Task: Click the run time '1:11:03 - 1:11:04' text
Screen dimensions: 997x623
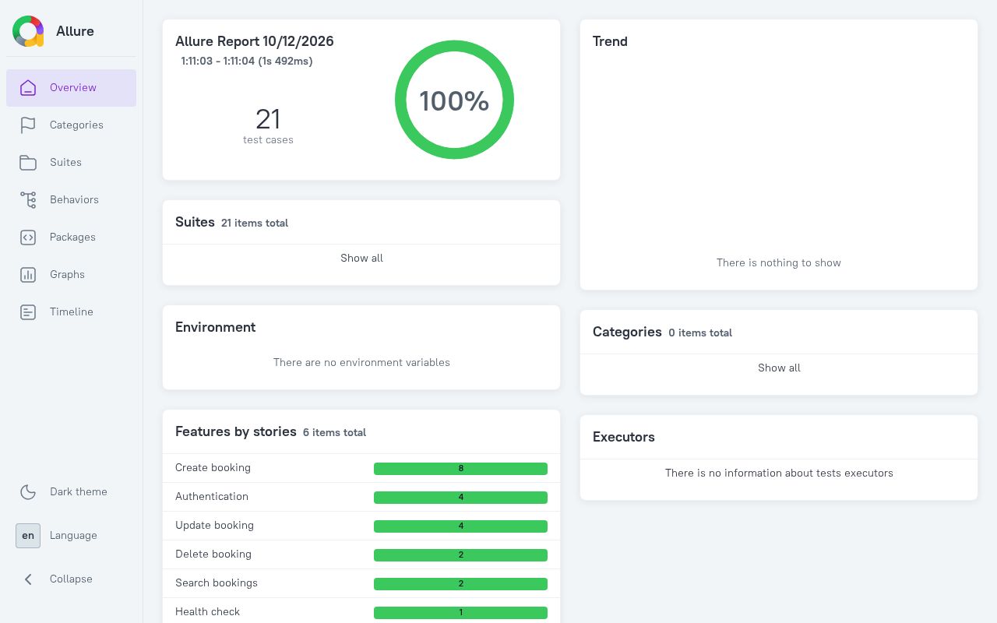Action: point(247,61)
